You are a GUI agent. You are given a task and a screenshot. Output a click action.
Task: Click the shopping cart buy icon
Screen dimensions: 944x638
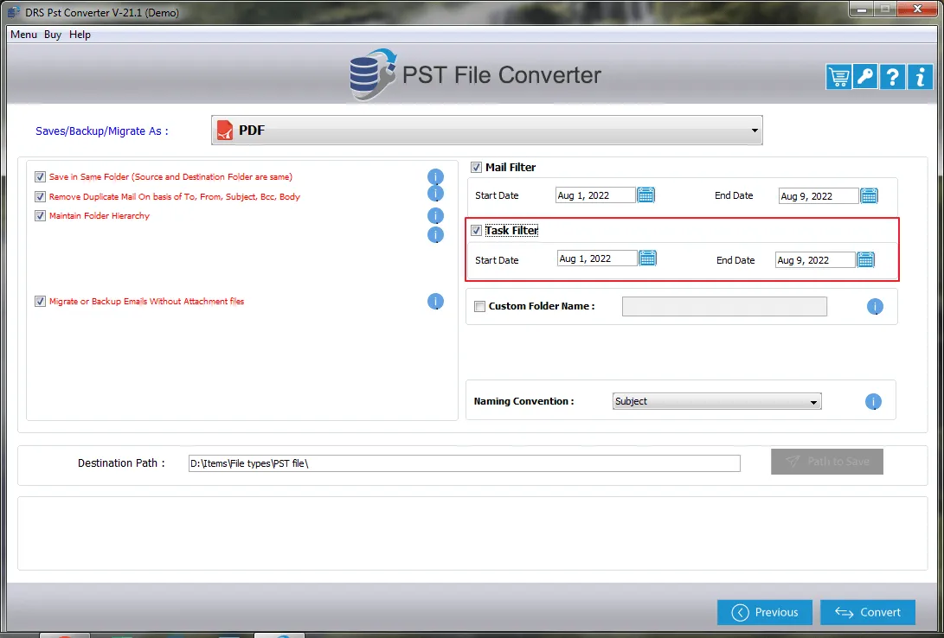click(x=838, y=77)
